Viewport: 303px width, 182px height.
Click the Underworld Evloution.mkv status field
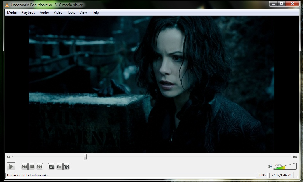click(131, 175)
